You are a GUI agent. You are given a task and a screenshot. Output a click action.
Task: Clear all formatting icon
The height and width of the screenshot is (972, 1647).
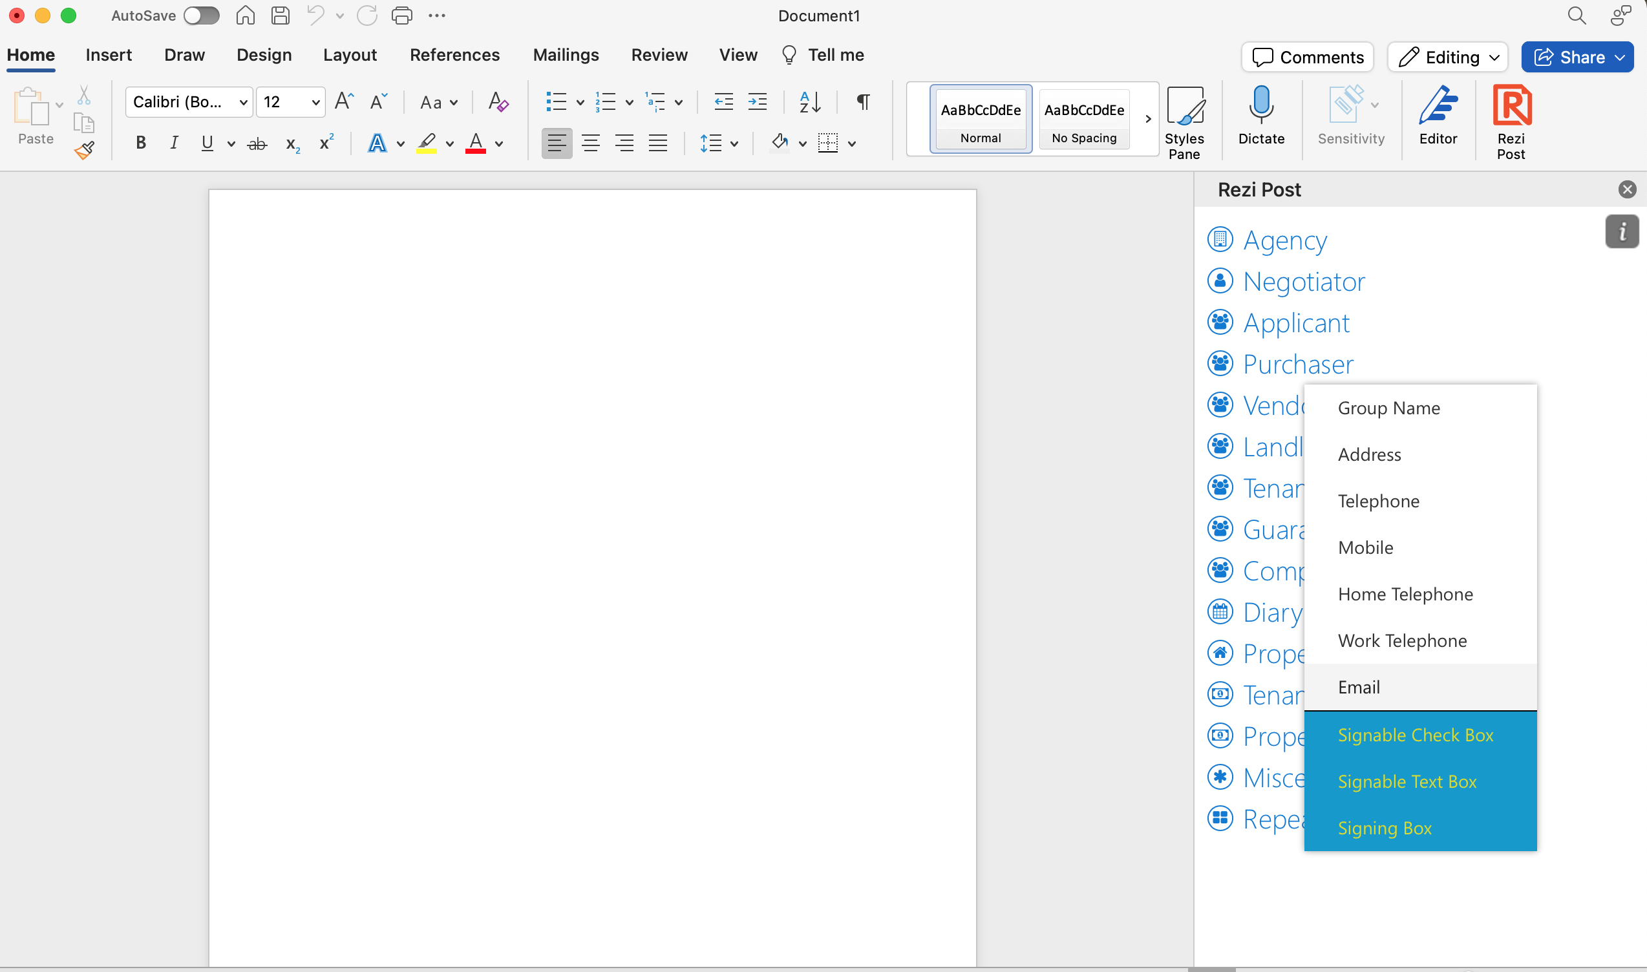(498, 101)
